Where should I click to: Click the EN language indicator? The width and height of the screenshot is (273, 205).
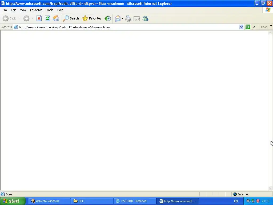(x=236, y=201)
